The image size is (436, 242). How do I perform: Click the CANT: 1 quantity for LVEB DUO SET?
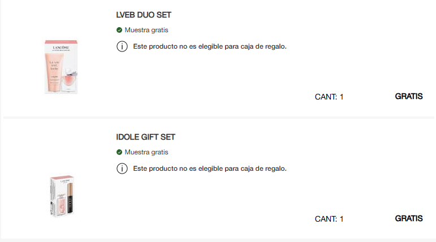click(x=329, y=97)
